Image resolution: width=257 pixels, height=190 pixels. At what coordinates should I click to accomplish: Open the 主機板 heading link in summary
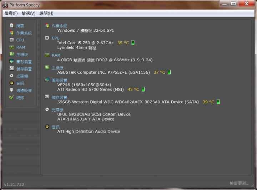pos(57,68)
